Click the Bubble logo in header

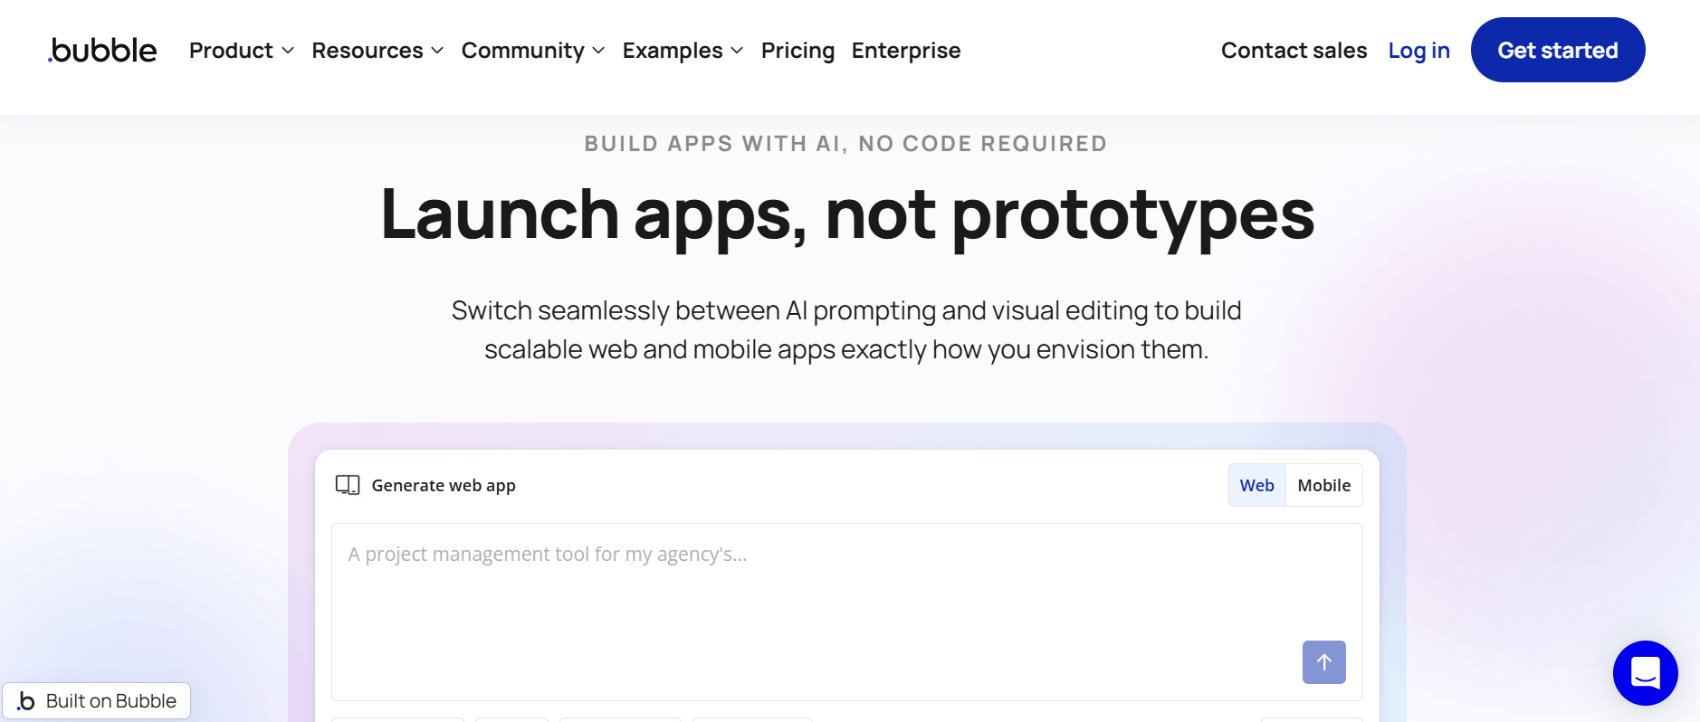coord(102,50)
